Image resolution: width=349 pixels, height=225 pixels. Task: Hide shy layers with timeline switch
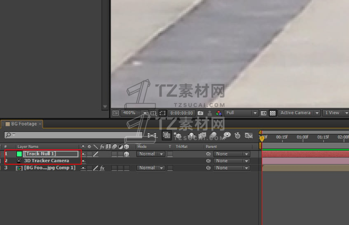pyautogui.click(x=191, y=135)
